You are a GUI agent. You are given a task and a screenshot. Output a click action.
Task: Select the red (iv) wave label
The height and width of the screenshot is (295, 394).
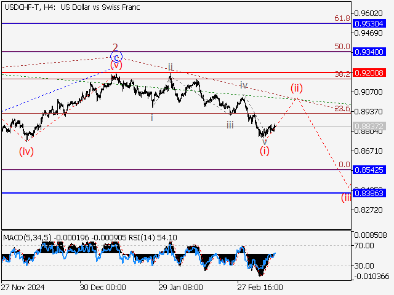26,151
